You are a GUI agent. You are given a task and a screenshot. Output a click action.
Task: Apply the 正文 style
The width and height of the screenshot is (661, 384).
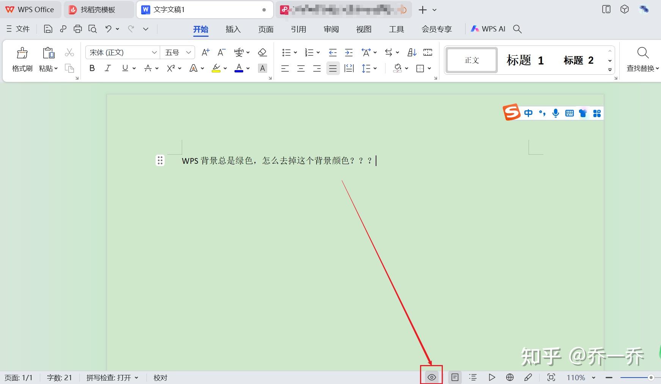click(472, 60)
